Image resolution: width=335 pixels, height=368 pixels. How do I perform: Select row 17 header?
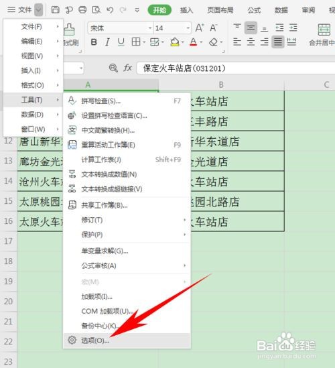[x=9, y=241]
